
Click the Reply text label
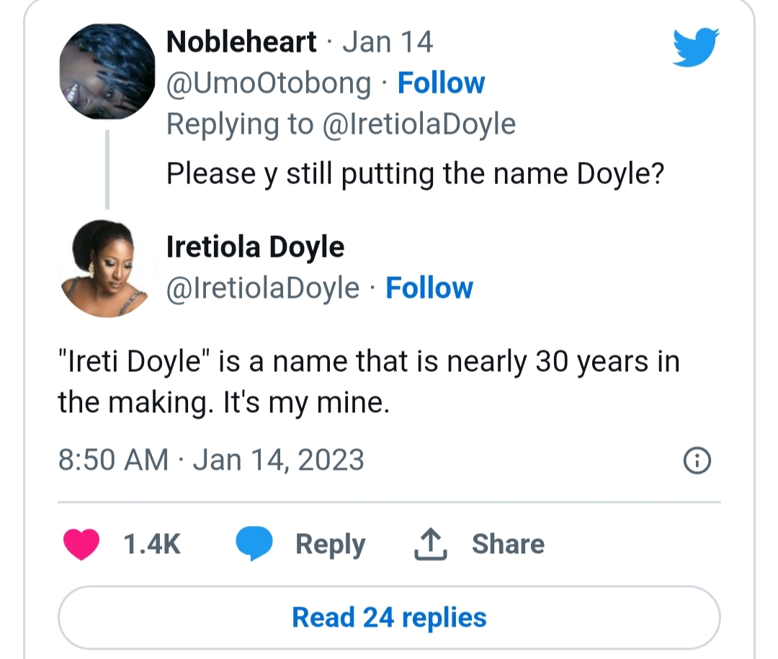click(x=330, y=545)
